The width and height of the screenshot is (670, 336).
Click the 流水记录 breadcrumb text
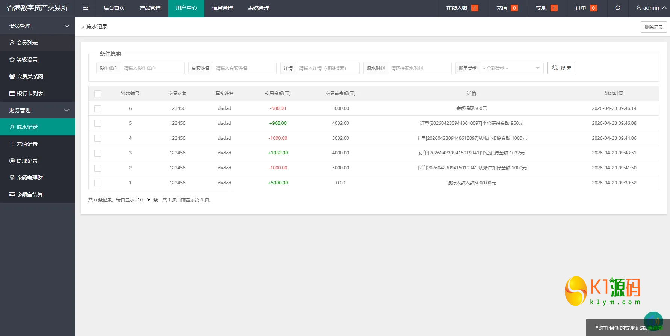97,27
